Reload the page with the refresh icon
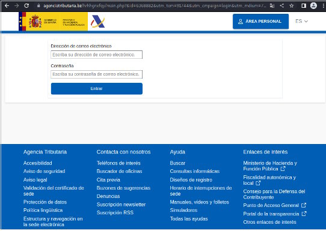This screenshot has width=326, height=231. point(26,5)
